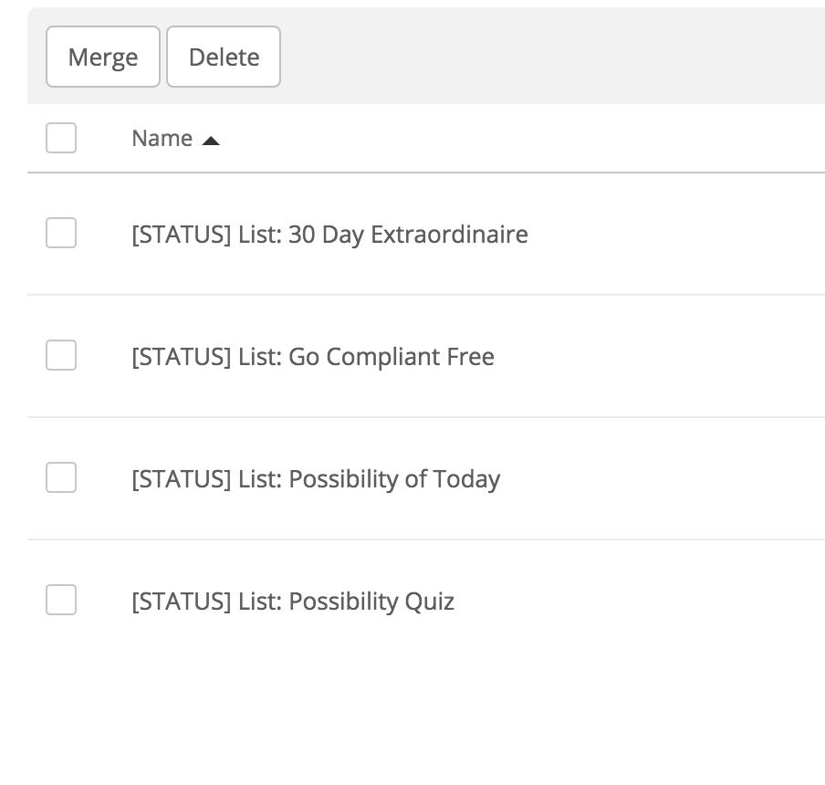Screen dimensions: 825x785
Task: Click the Merge button
Action: tap(102, 57)
